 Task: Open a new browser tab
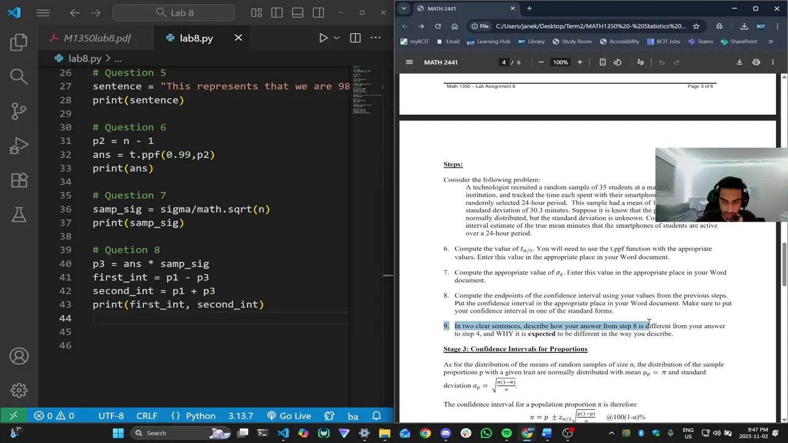(529, 9)
